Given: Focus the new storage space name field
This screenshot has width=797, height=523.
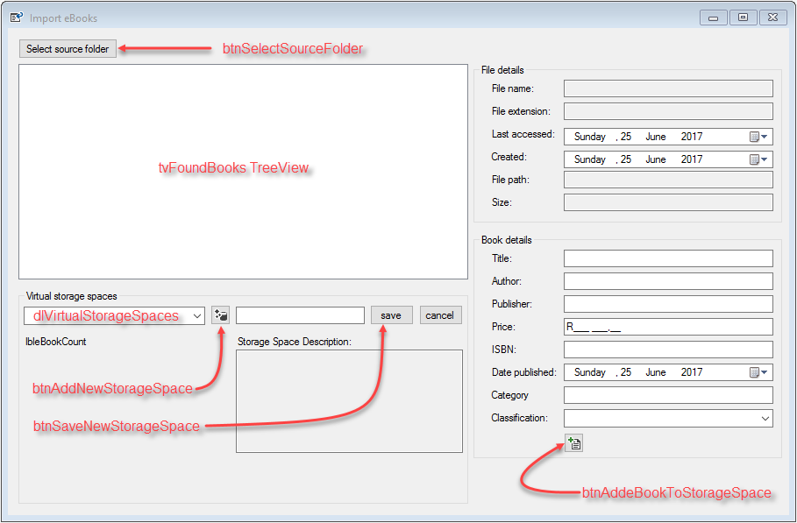Looking at the screenshot, I should [301, 315].
